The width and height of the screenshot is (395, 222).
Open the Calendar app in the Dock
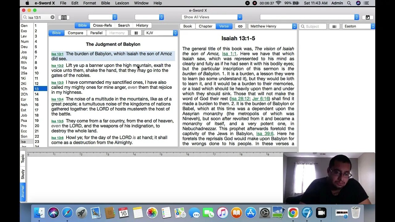123,213
